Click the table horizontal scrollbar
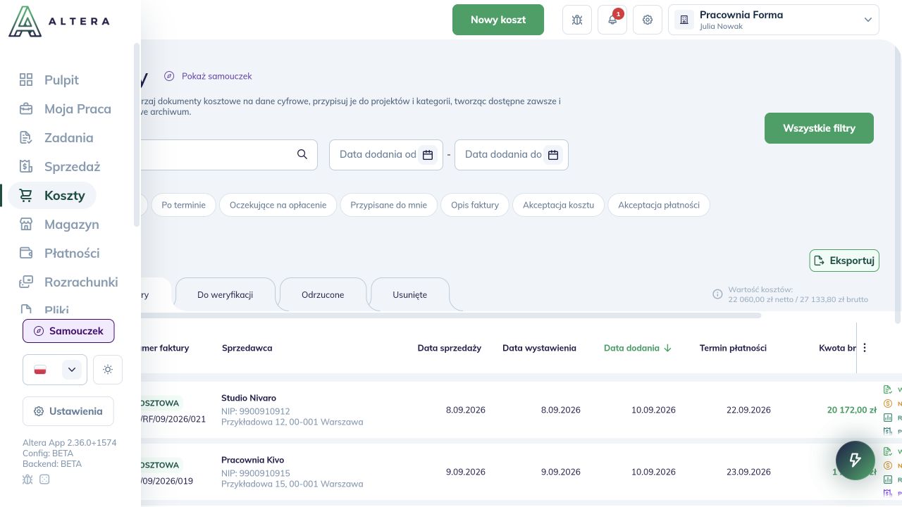Screen dimensions: 902x507 451,315
